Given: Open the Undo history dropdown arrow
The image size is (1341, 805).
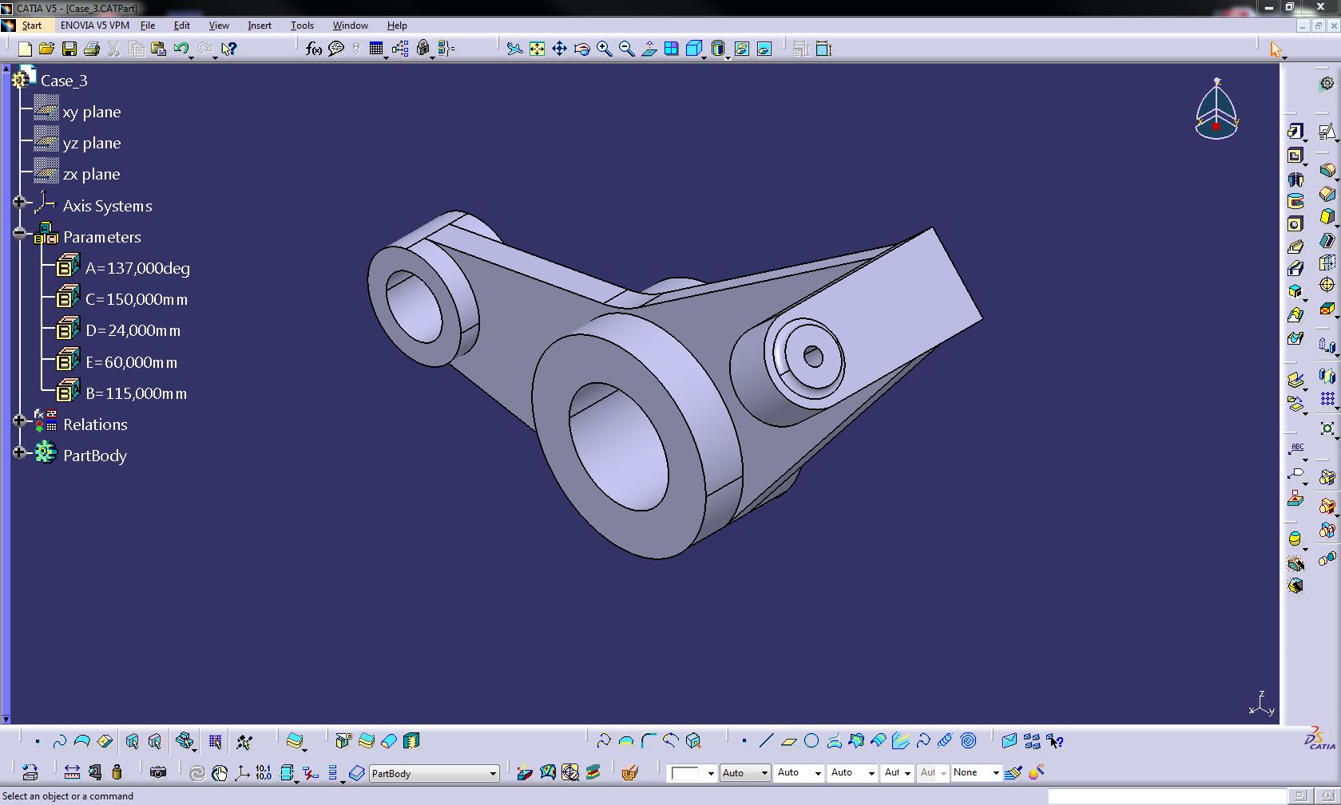Looking at the screenshot, I should click(192, 58).
